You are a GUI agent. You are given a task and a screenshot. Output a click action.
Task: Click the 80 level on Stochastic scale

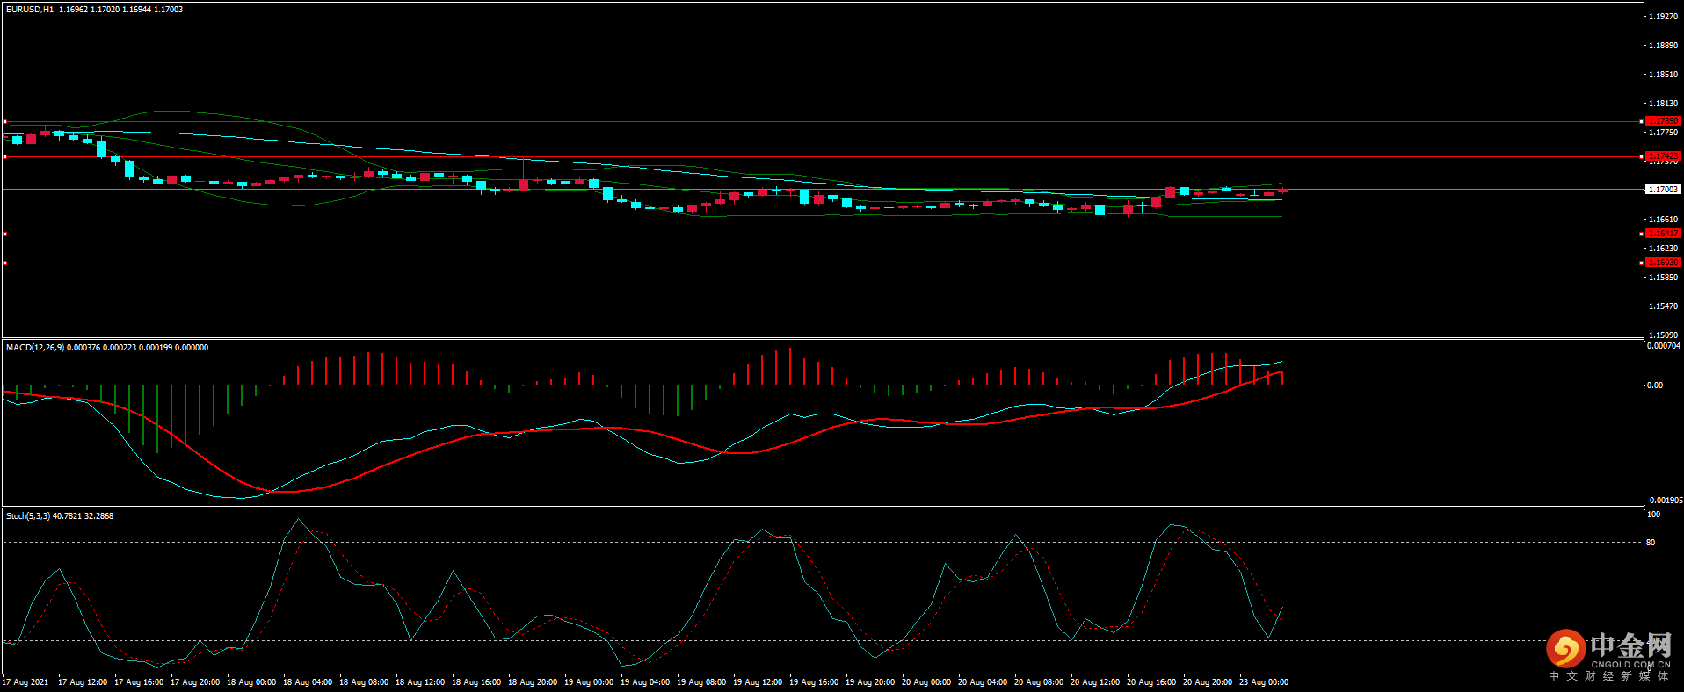click(1651, 543)
